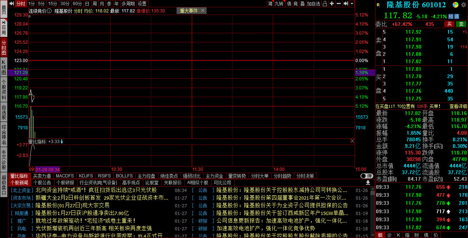Click the 债 bond badge next to price
Image resolution: width=468 pixels, height=238 pixels.
pos(457,16)
